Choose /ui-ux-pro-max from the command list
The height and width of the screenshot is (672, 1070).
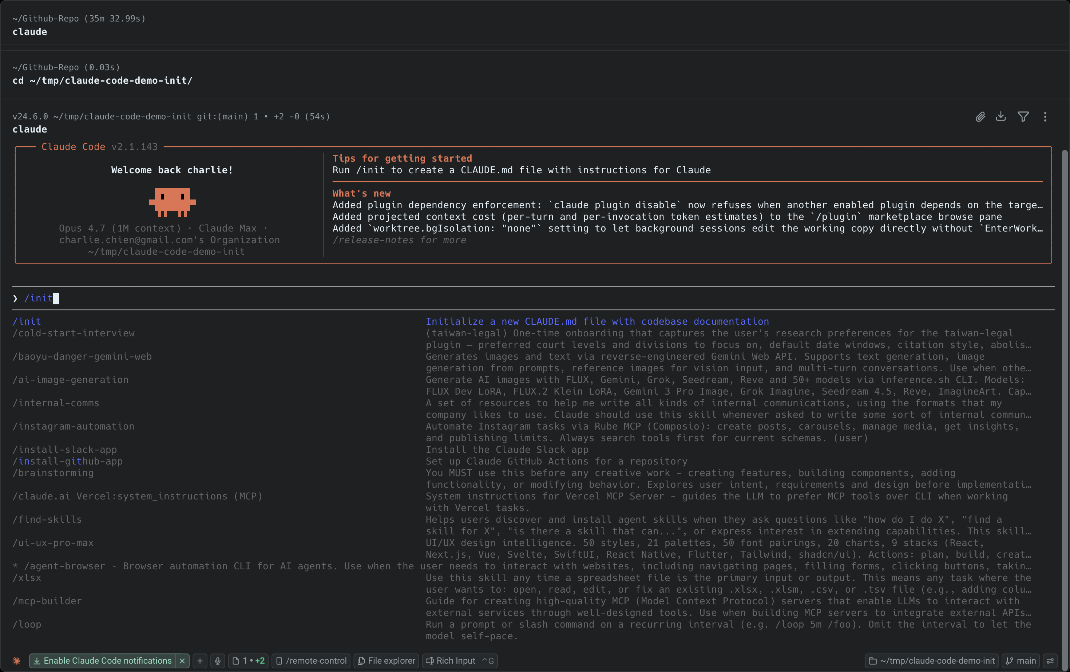[53, 543]
